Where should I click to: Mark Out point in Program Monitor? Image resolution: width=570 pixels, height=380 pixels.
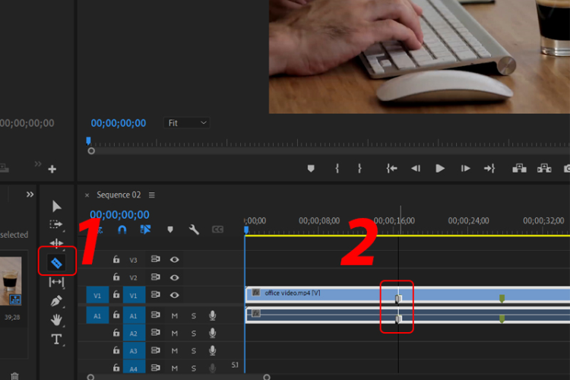[359, 169]
